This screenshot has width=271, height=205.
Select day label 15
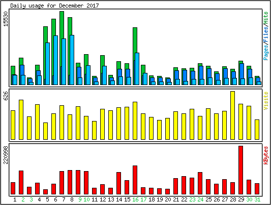127,199
